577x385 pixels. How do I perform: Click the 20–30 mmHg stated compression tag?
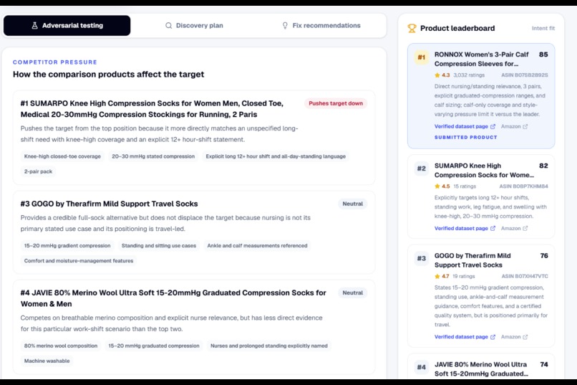coord(153,156)
